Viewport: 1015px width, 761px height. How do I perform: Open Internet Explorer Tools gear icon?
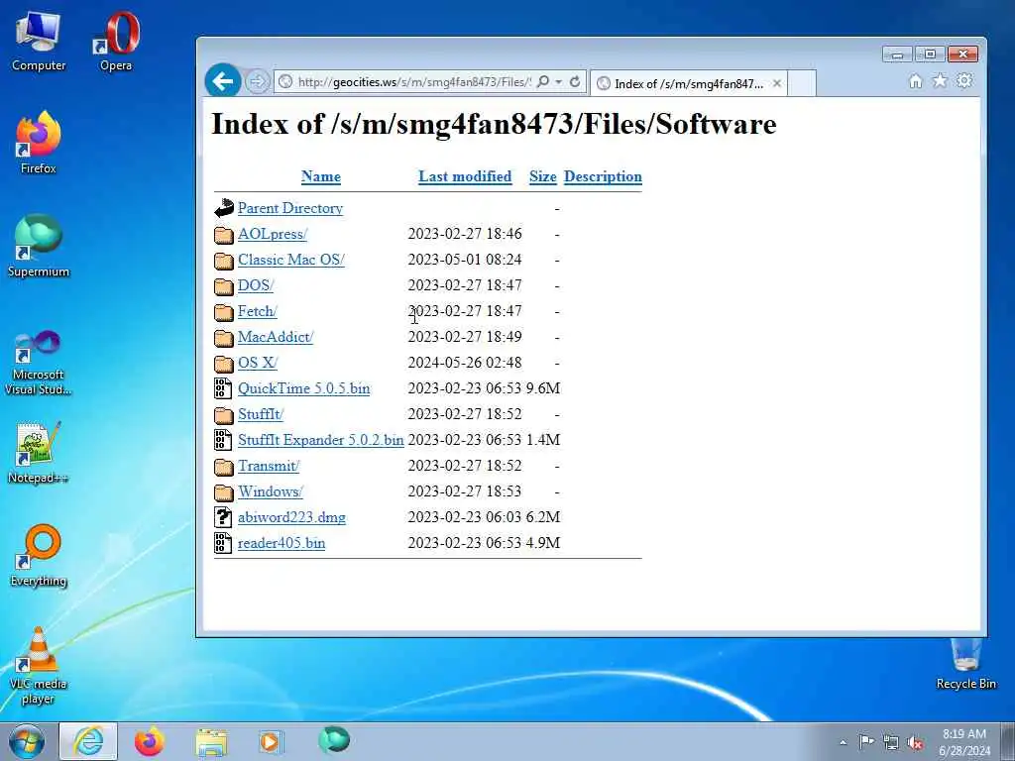964,81
